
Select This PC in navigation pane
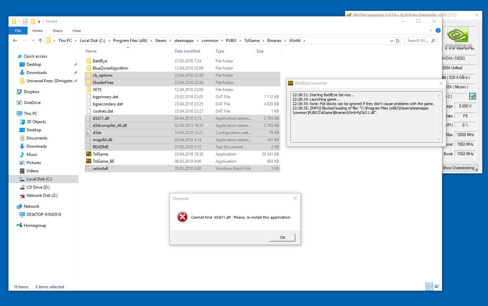31,114
